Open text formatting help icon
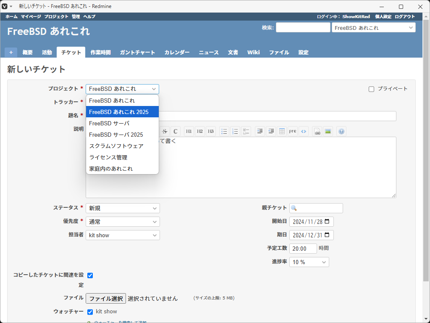 (x=341, y=131)
